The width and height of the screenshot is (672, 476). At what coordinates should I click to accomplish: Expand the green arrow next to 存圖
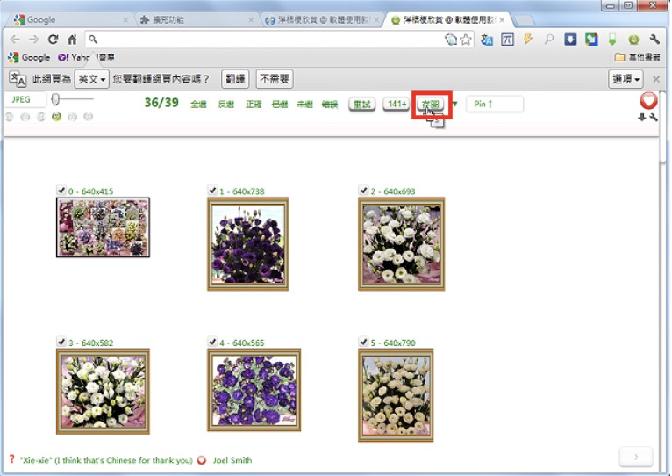[x=454, y=105]
